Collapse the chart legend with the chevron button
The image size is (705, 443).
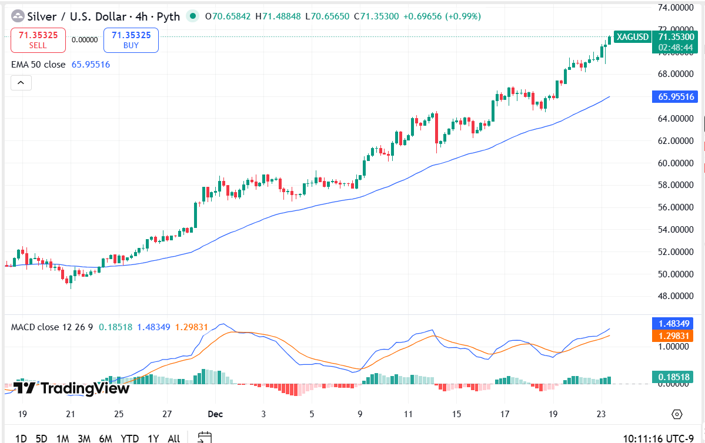pos(21,83)
